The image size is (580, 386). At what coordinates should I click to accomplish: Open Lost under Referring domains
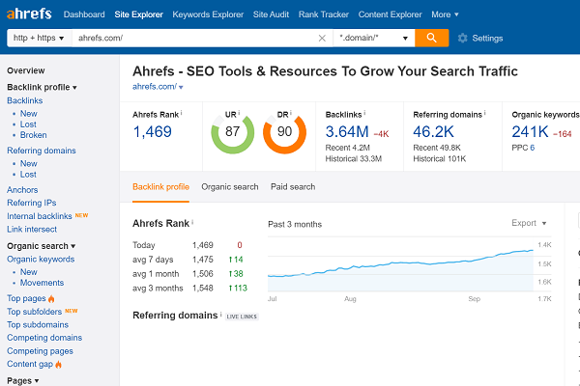click(28, 174)
